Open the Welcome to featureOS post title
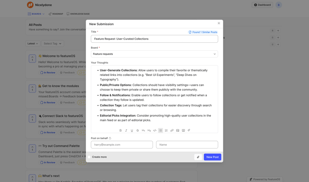 [x=59, y=56]
